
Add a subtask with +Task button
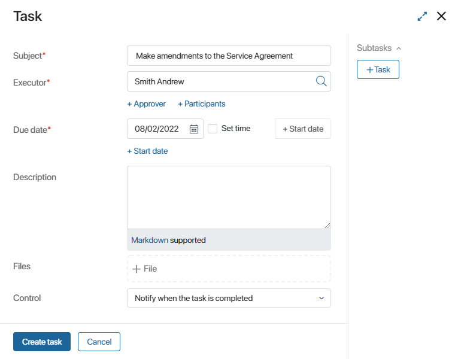coord(378,69)
